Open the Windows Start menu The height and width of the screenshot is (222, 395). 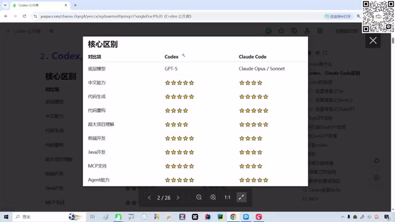[x=6, y=217]
